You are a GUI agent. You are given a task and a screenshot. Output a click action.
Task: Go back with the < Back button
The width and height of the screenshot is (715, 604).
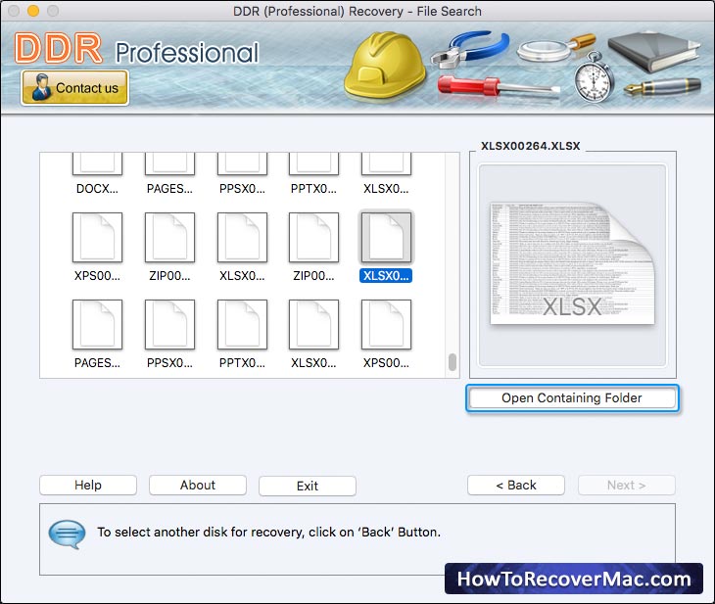(516, 485)
